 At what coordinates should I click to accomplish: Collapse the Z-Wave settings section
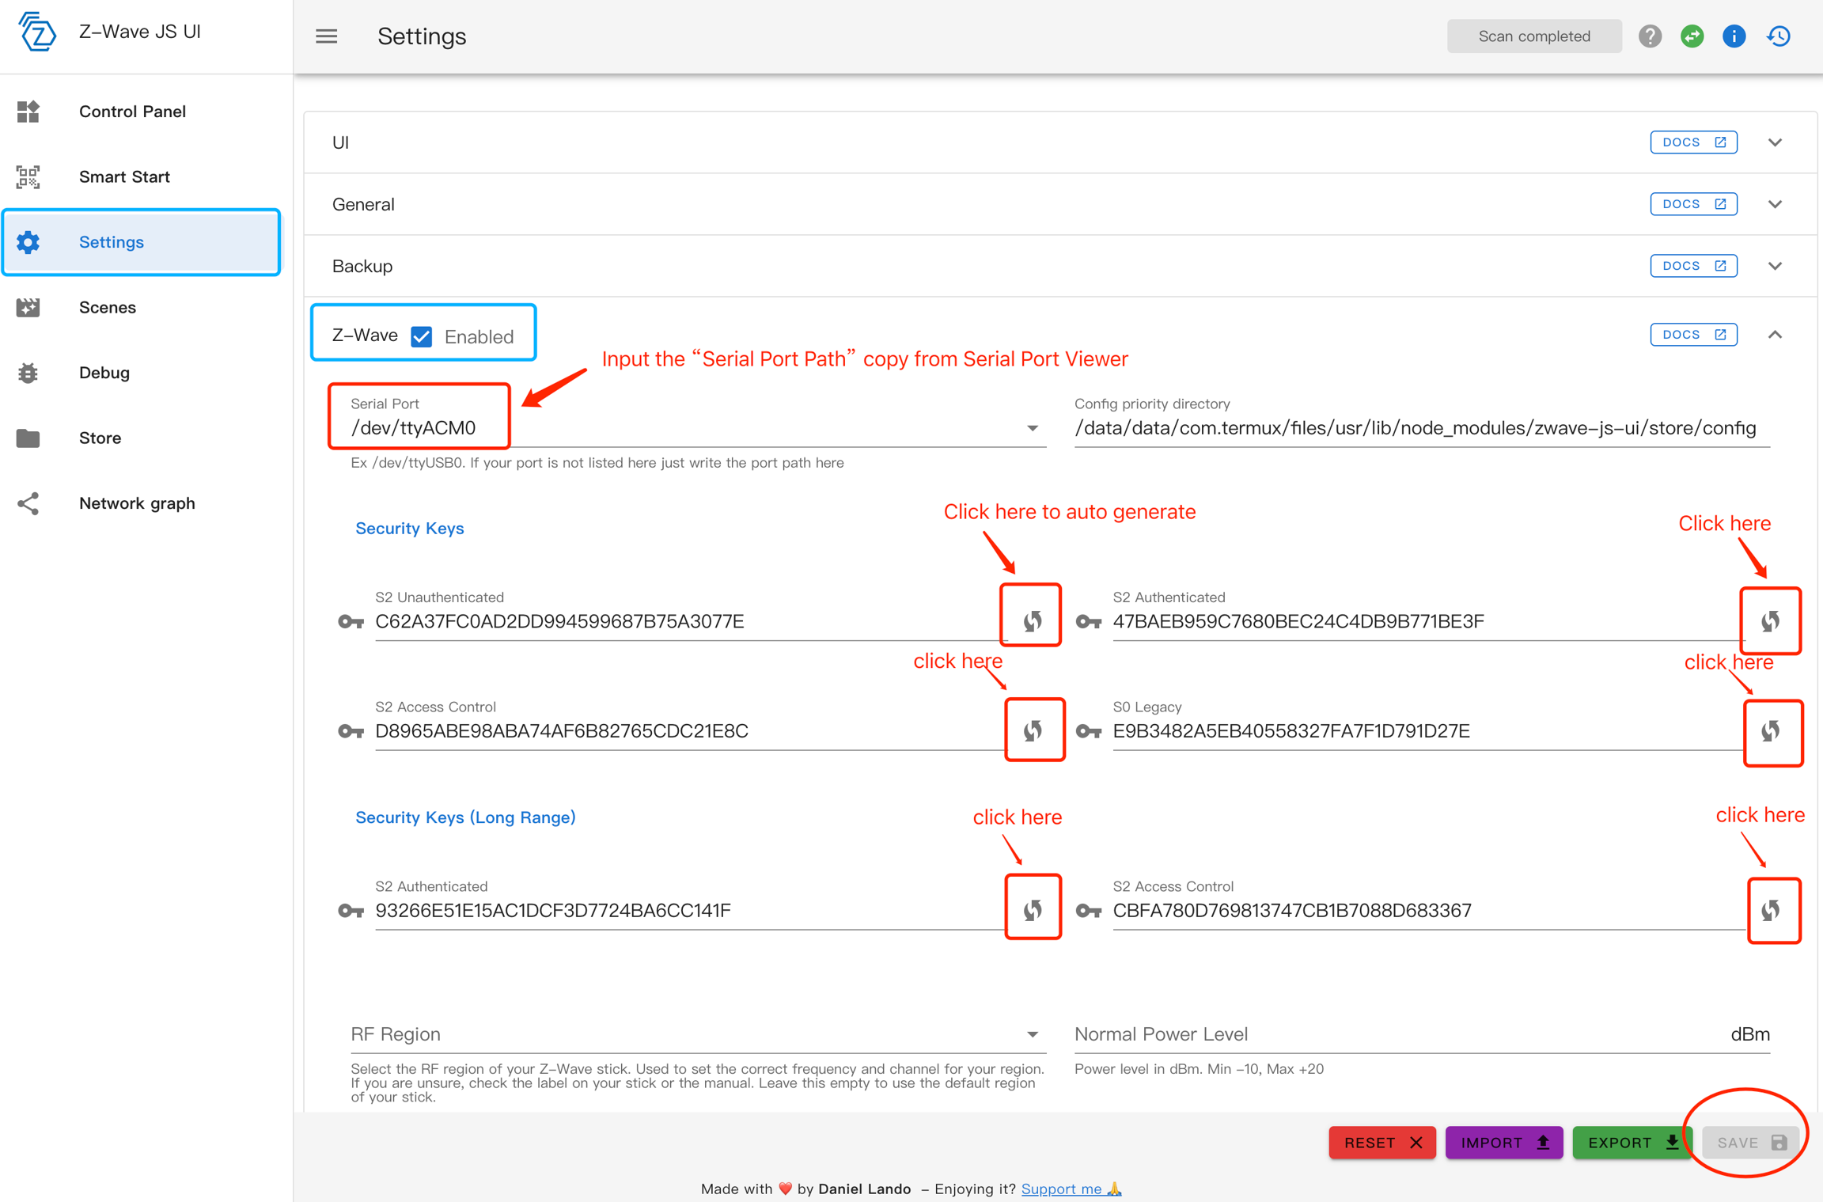(x=1775, y=335)
